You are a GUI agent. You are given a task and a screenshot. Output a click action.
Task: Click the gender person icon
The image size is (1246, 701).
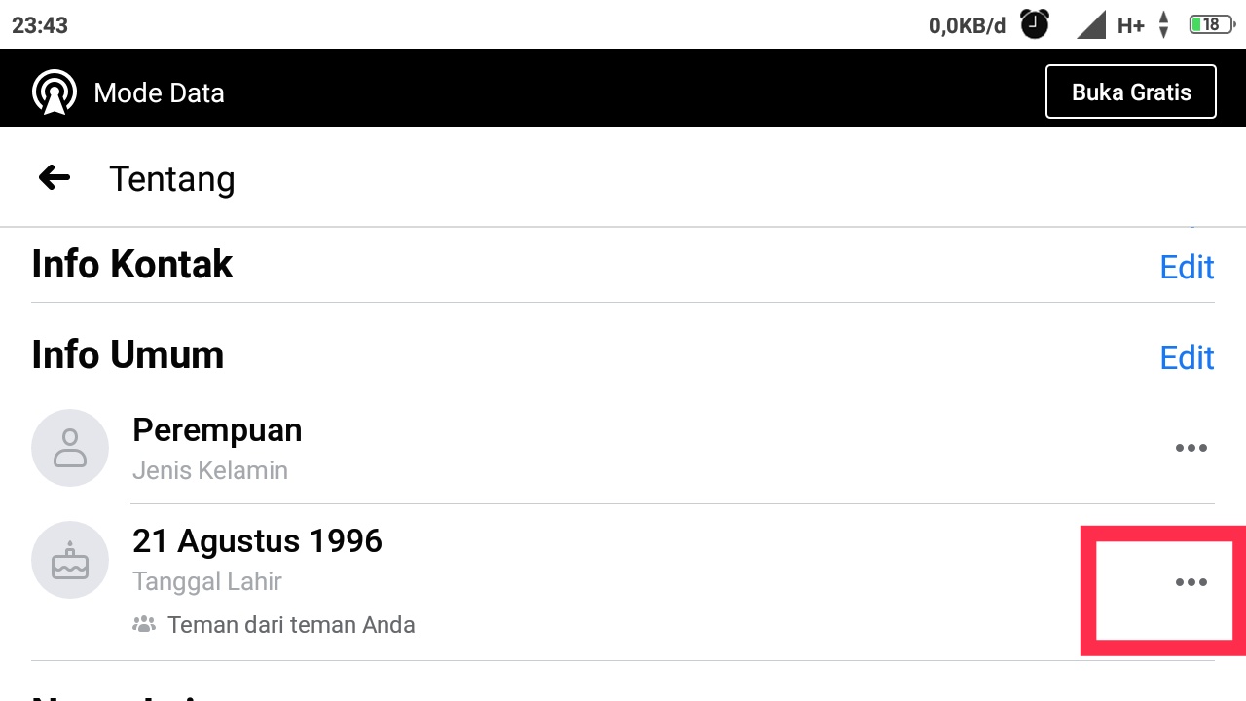[70, 448]
